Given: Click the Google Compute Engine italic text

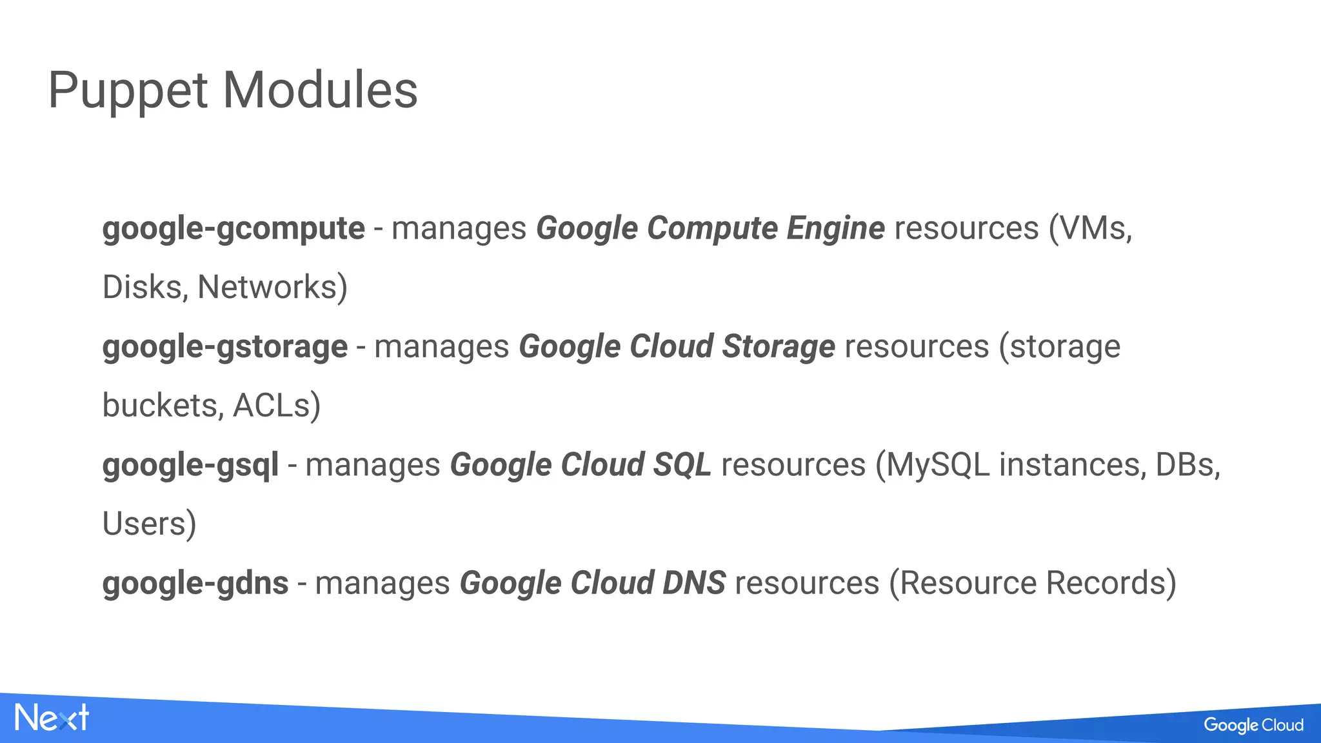Looking at the screenshot, I should coord(710,229).
